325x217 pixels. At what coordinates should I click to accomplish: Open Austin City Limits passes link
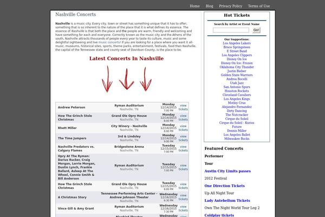[227, 171]
